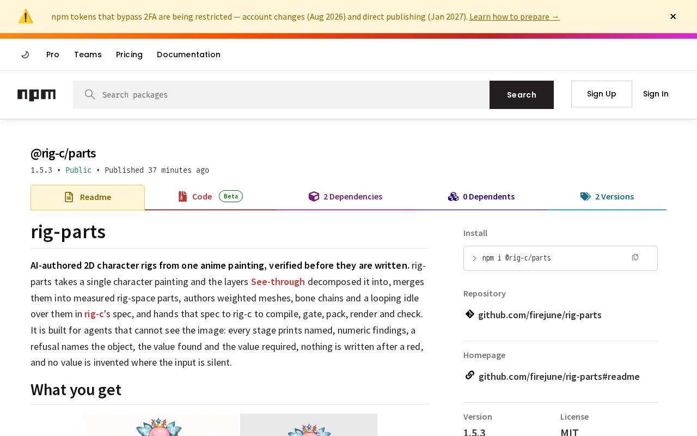Toggle dark mode moon icon

point(25,55)
